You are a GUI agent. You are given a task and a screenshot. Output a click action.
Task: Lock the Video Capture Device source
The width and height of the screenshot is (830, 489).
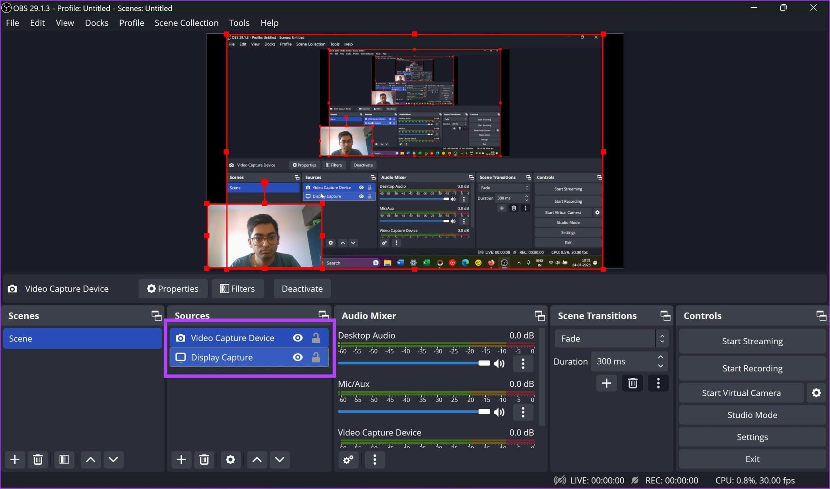click(316, 338)
